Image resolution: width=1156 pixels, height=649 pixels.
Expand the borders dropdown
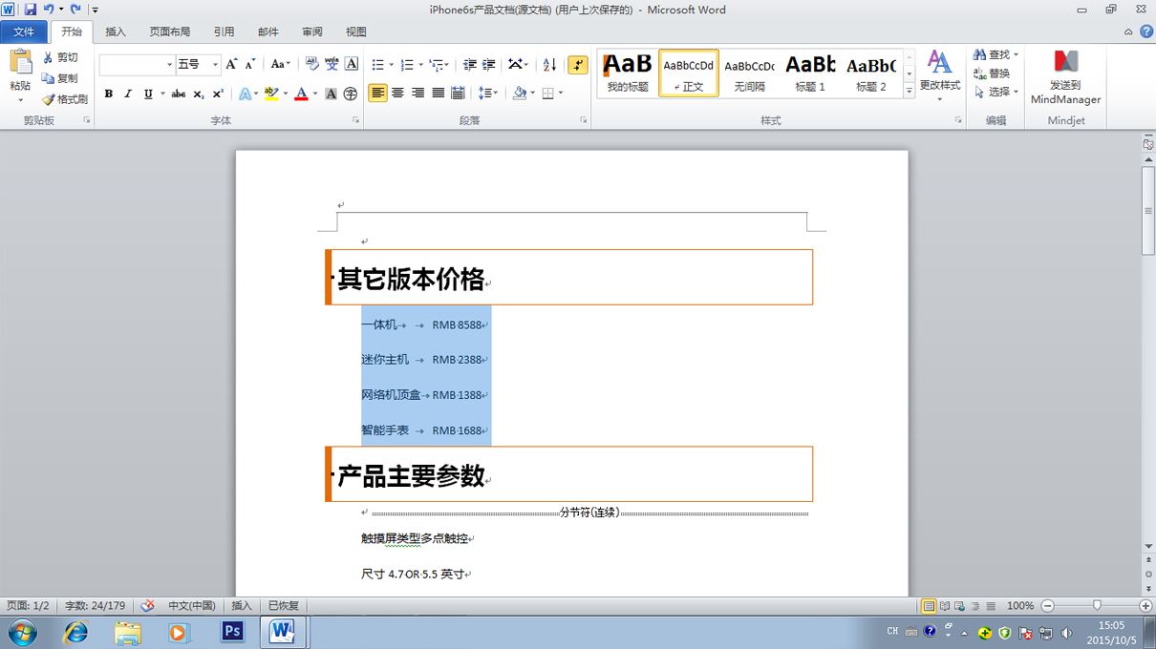pyautogui.click(x=560, y=94)
